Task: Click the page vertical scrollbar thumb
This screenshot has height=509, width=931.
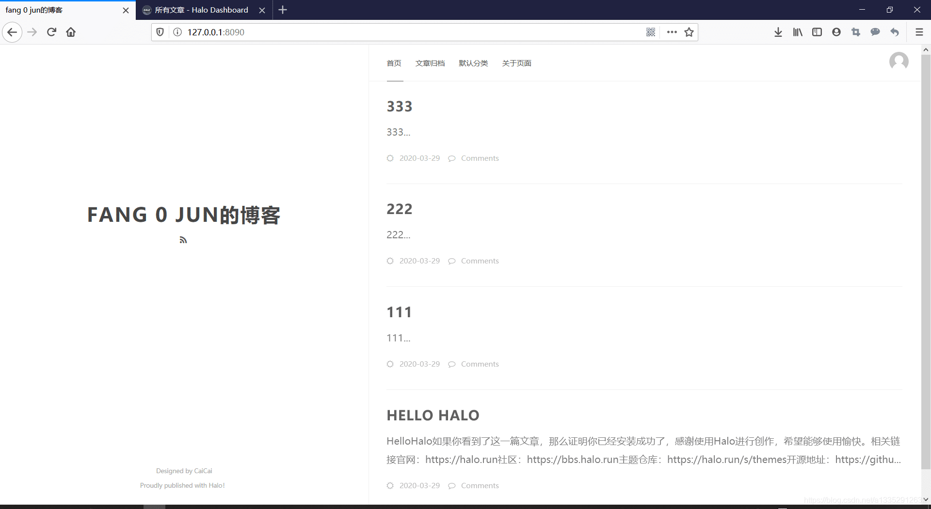Action: point(926,262)
